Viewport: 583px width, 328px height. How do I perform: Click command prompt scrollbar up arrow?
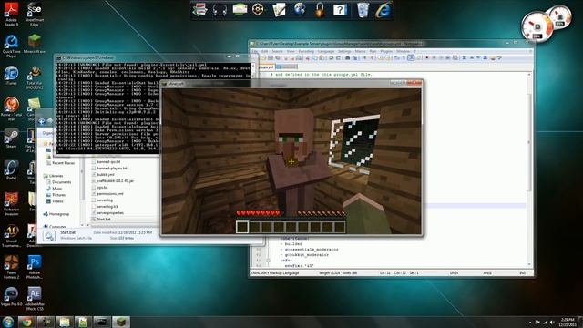[x=253, y=66]
